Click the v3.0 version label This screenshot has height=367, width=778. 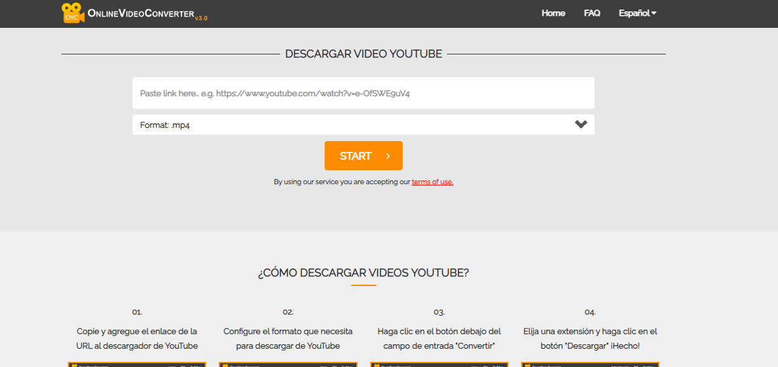[201, 18]
